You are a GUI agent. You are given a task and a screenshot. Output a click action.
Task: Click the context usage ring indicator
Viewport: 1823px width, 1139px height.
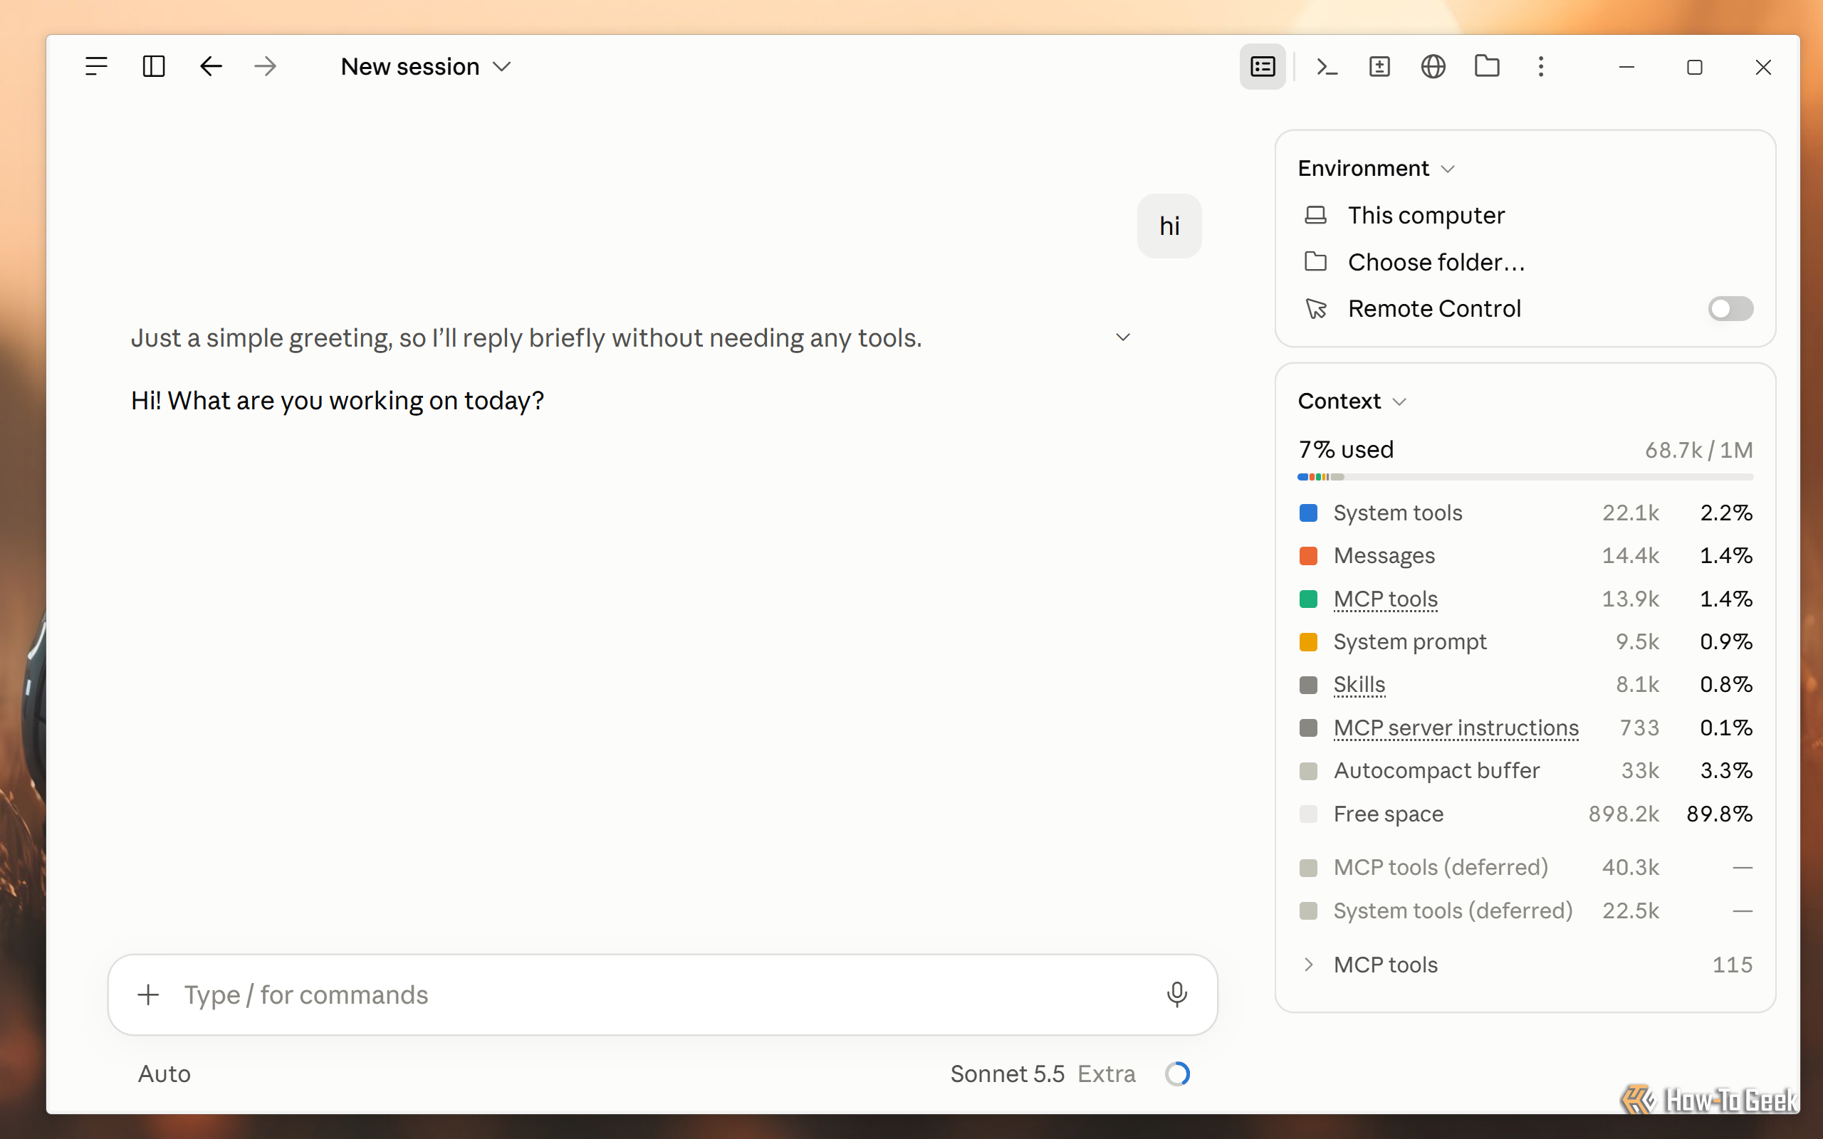1177,1074
